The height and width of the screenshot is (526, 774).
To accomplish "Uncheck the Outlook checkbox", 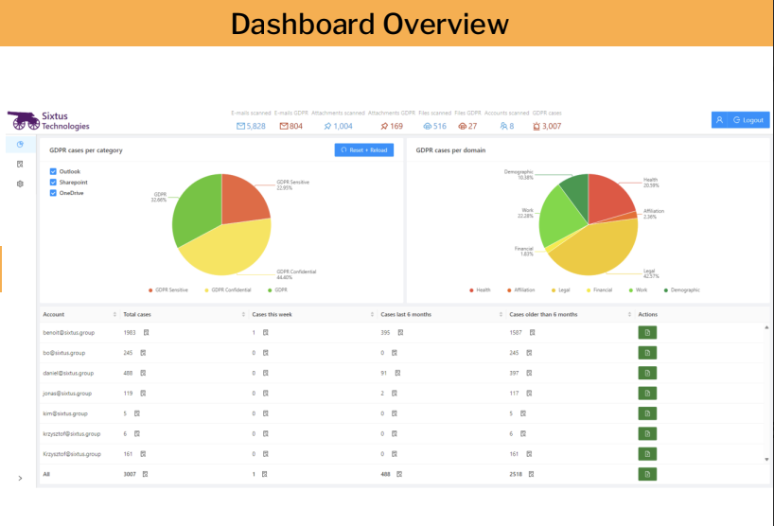I will (53, 171).
